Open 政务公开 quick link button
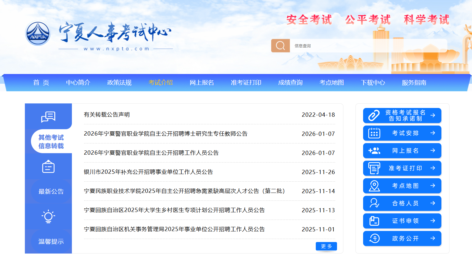 click(402, 238)
